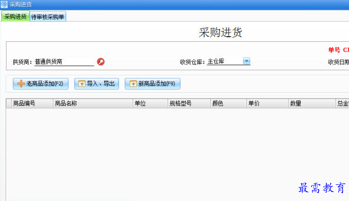Click the 颜色 column header
The height and width of the screenshot is (201, 349).
[x=228, y=103]
